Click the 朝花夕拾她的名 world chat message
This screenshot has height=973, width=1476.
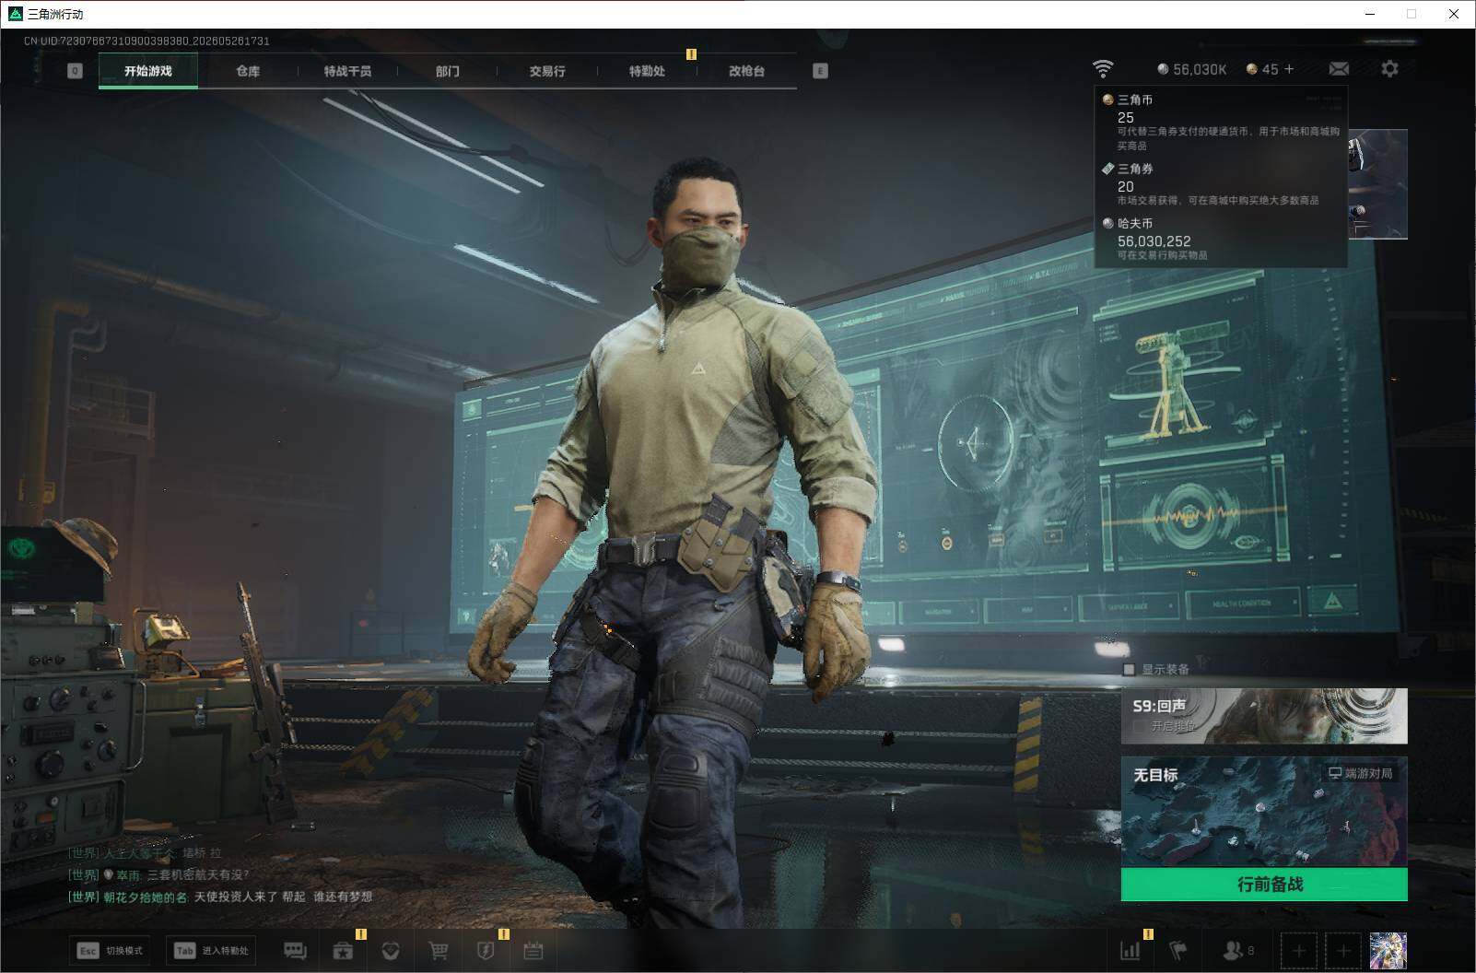(220, 897)
